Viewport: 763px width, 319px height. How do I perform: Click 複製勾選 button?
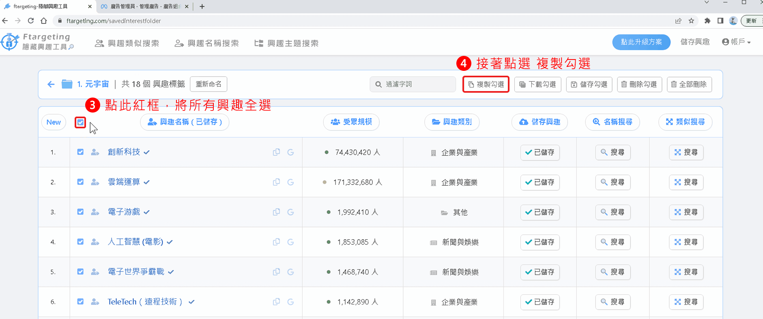point(486,84)
